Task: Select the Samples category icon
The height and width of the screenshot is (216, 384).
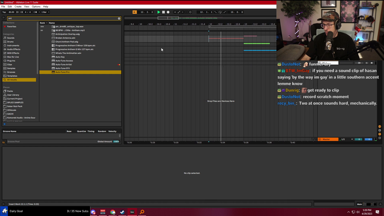Action: pos(5,68)
